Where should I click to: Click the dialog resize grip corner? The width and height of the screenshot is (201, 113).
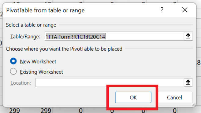coord(194,104)
